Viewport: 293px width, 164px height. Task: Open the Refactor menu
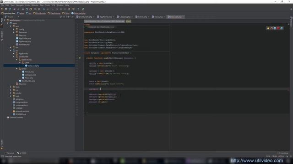35,5
